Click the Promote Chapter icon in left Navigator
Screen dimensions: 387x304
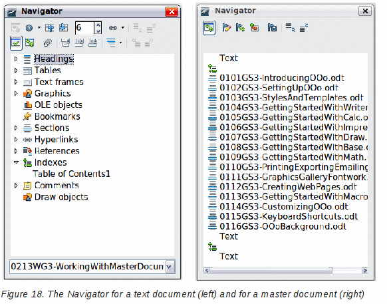(137, 28)
